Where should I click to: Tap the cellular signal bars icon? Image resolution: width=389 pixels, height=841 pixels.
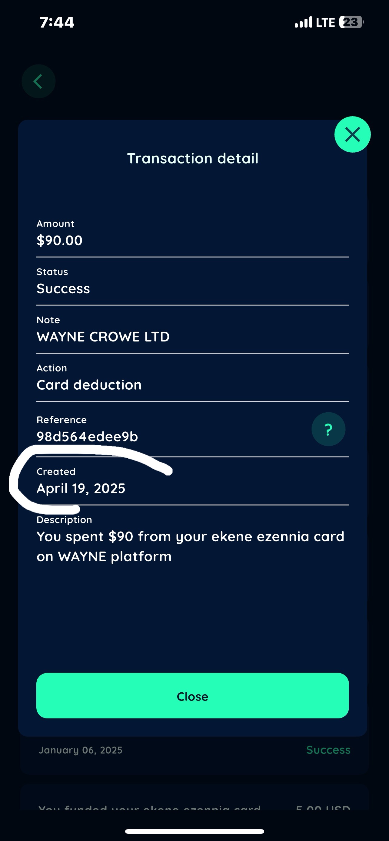[x=303, y=22]
